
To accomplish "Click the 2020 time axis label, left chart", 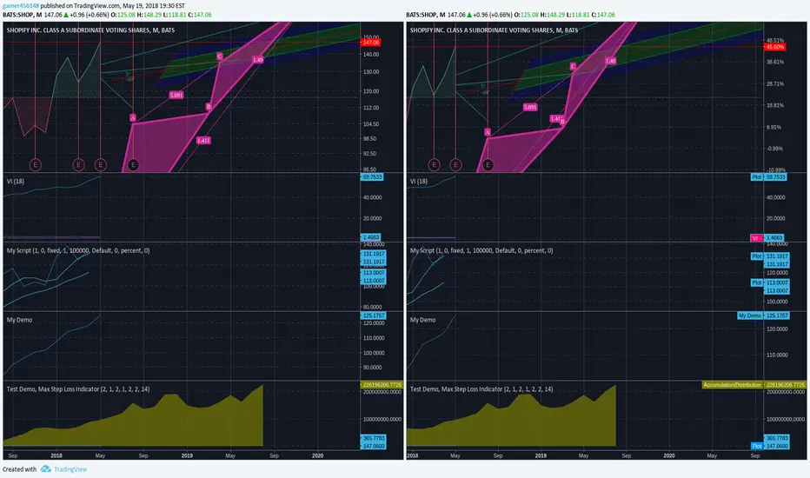I will [x=318, y=455].
